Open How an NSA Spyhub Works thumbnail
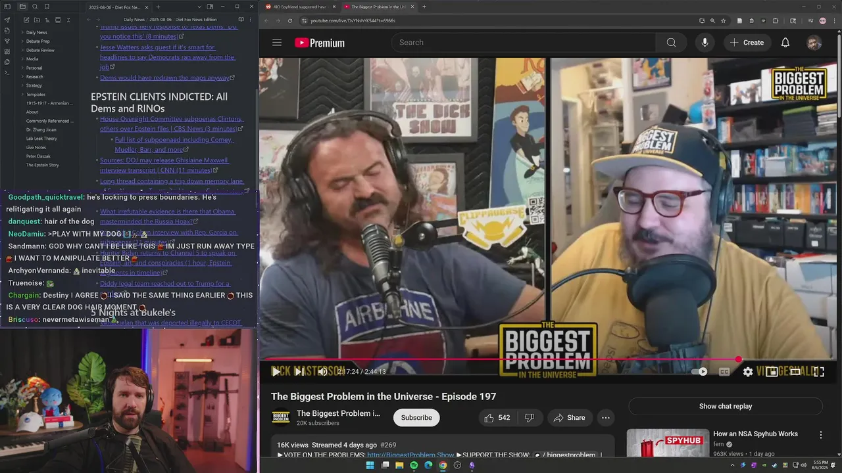The width and height of the screenshot is (842, 473). [668, 443]
